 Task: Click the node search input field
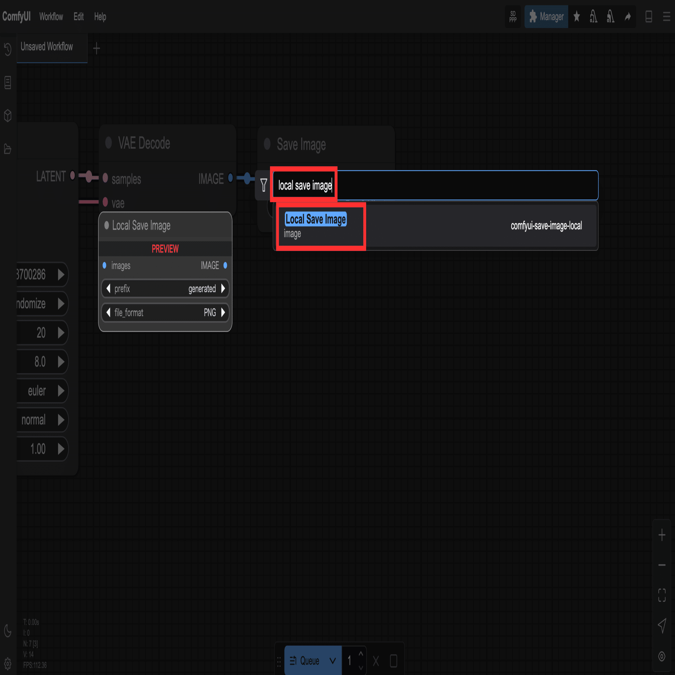pos(435,185)
